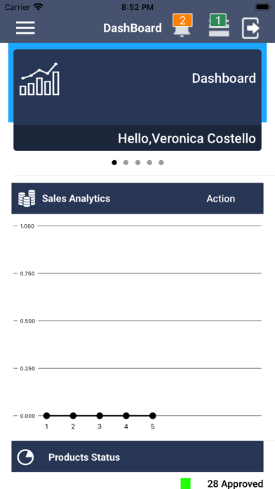Jump to second carousel page dot

126,162
